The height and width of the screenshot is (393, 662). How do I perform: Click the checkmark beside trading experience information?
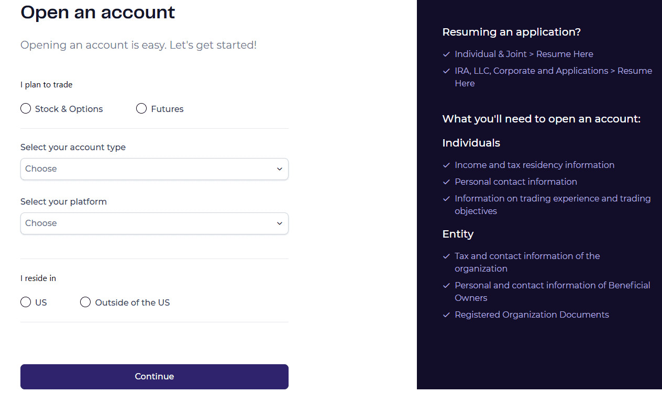coord(447,198)
